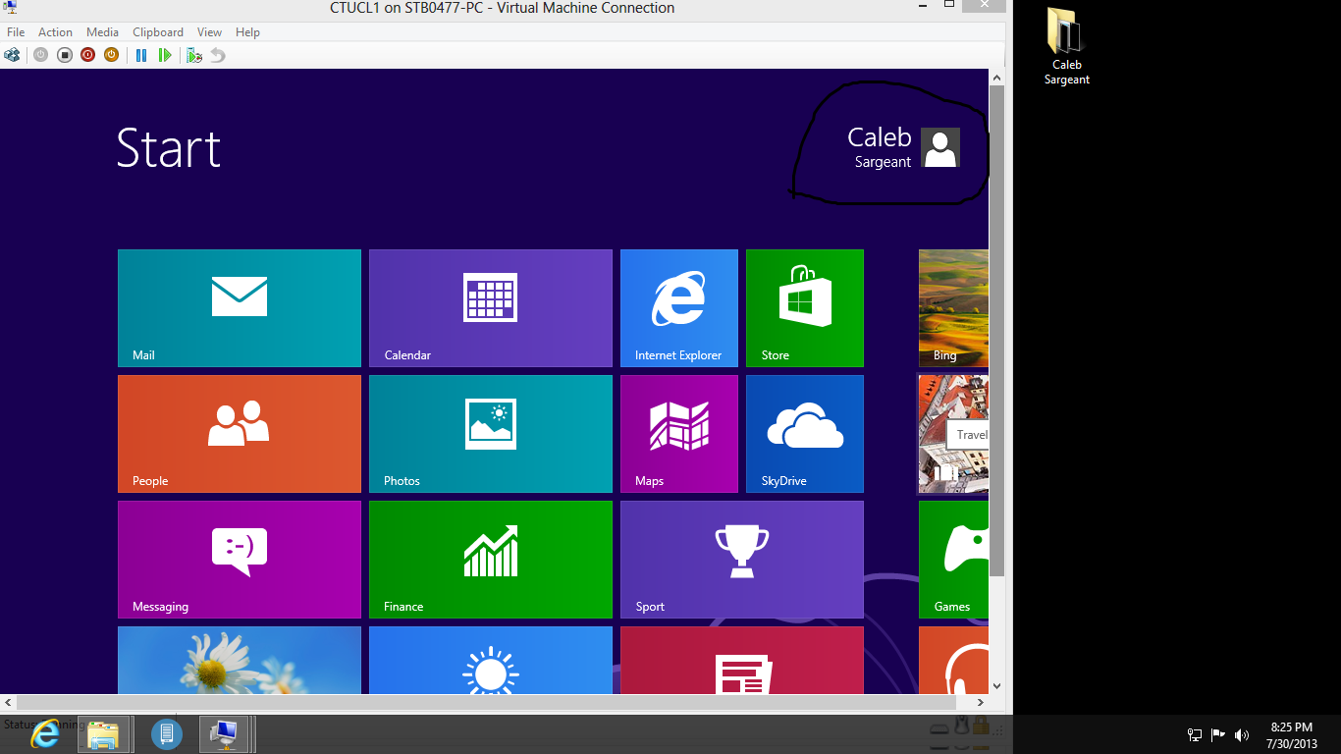Click the network icon in system tray
This screenshot has height=754, width=1341.
(x=1195, y=734)
